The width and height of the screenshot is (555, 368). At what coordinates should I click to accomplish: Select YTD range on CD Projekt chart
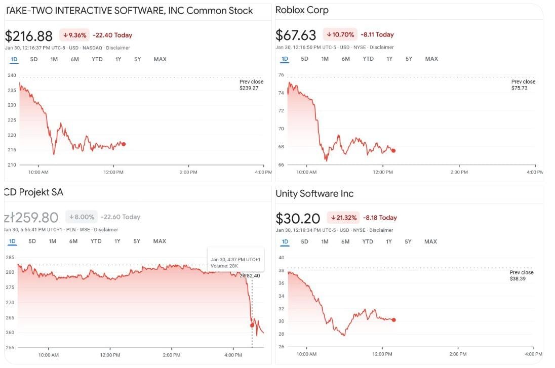(x=96, y=241)
